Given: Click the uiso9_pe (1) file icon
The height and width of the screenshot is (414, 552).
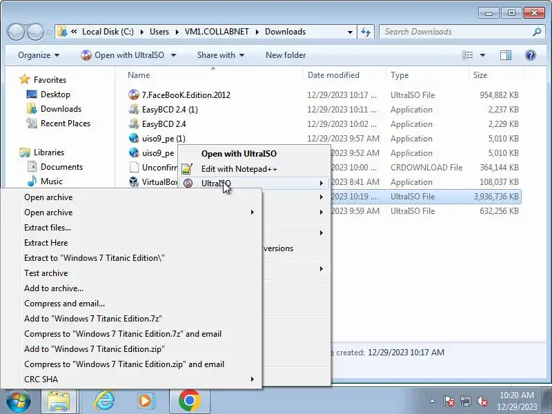Looking at the screenshot, I should coord(134,139).
